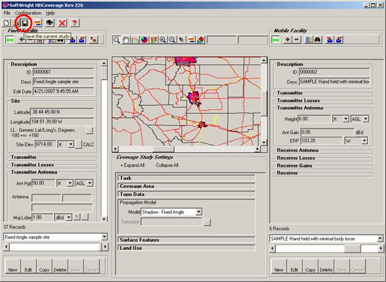
Task: Click Expand All in Coverage Study Settings
Action: pos(133,165)
